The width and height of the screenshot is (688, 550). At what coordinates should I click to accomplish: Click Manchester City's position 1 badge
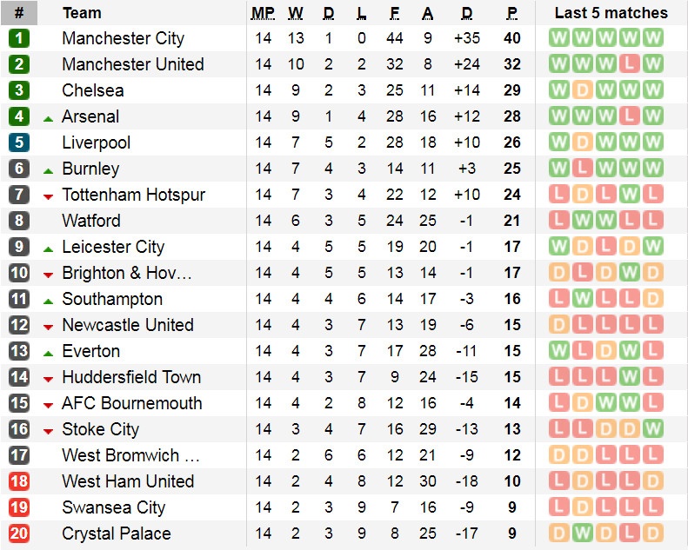(x=19, y=38)
